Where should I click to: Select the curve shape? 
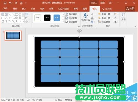13,22
